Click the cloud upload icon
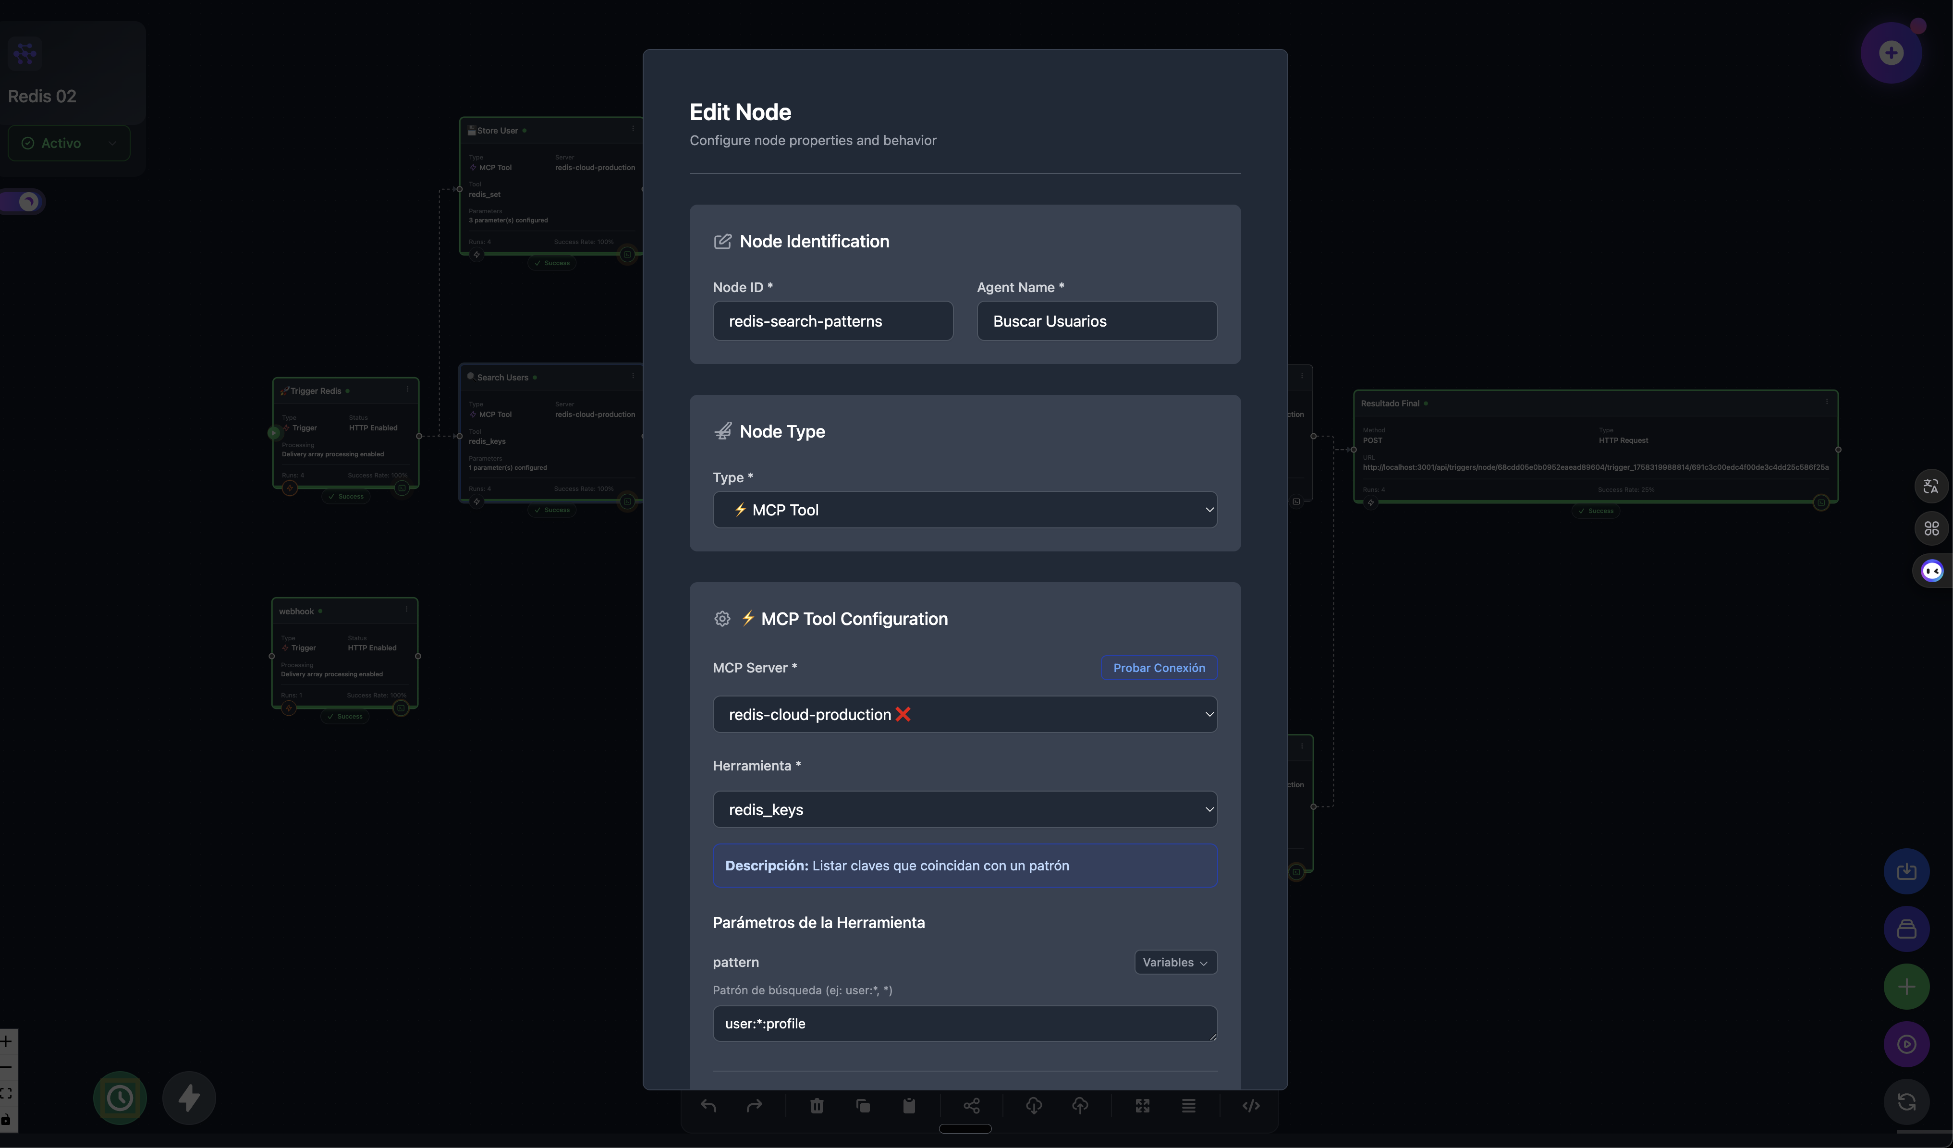The width and height of the screenshot is (1953, 1148). click(1080, 1105)
